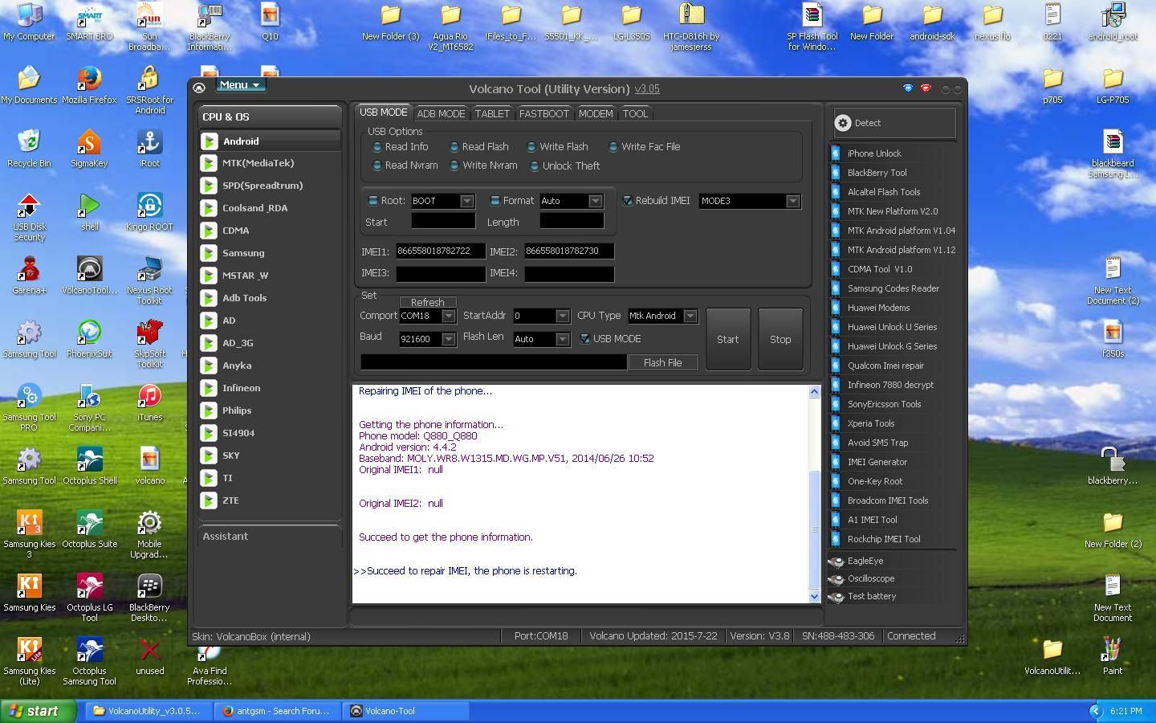Click the v3.05 version link
This screenshot has height=723, width=1156.
click(x=647, y=89)
